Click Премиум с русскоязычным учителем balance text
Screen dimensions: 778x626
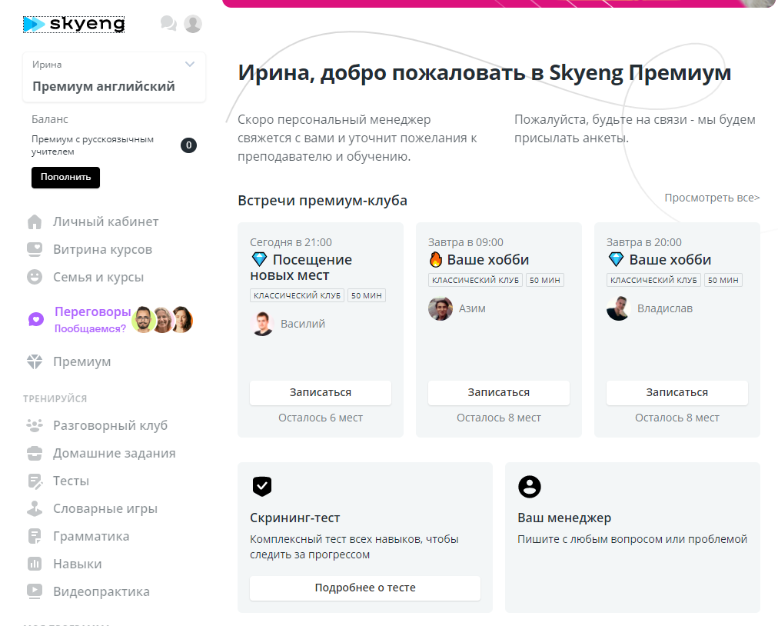pyautogui.click(x=93, y=145)
